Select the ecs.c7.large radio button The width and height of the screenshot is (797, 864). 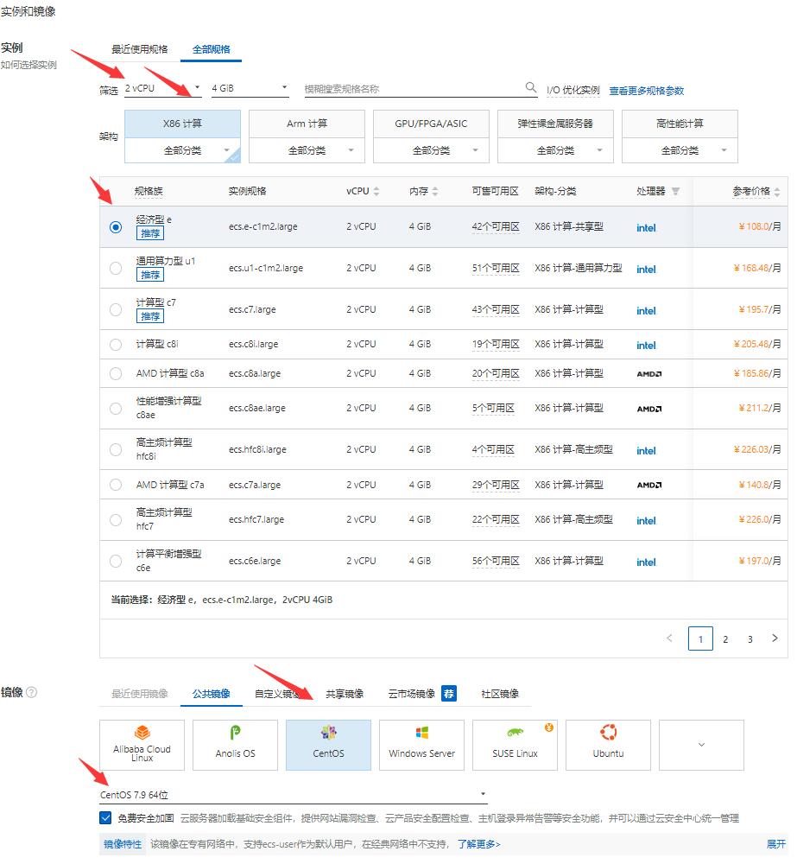116,308
